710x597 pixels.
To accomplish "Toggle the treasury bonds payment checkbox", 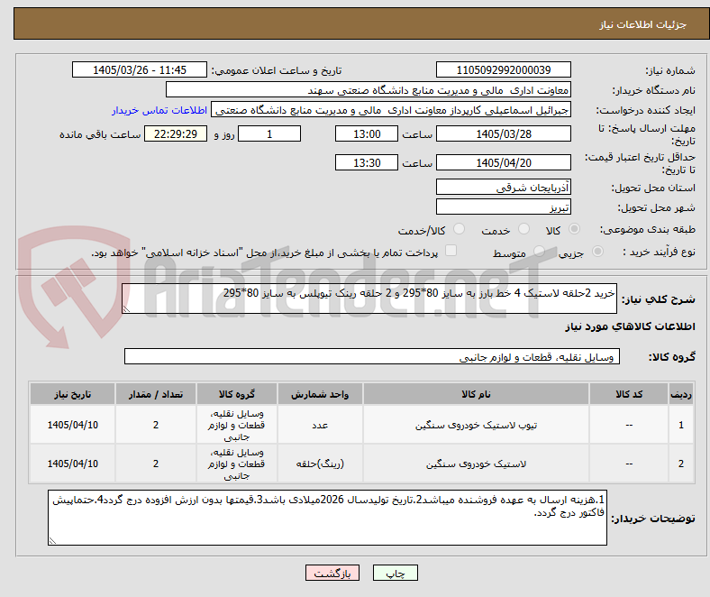I will [x=451, y=251].
